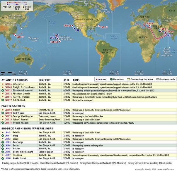Click the 2 WEEKS AGO legend label

pyautogui.click(x=27, y=8)
